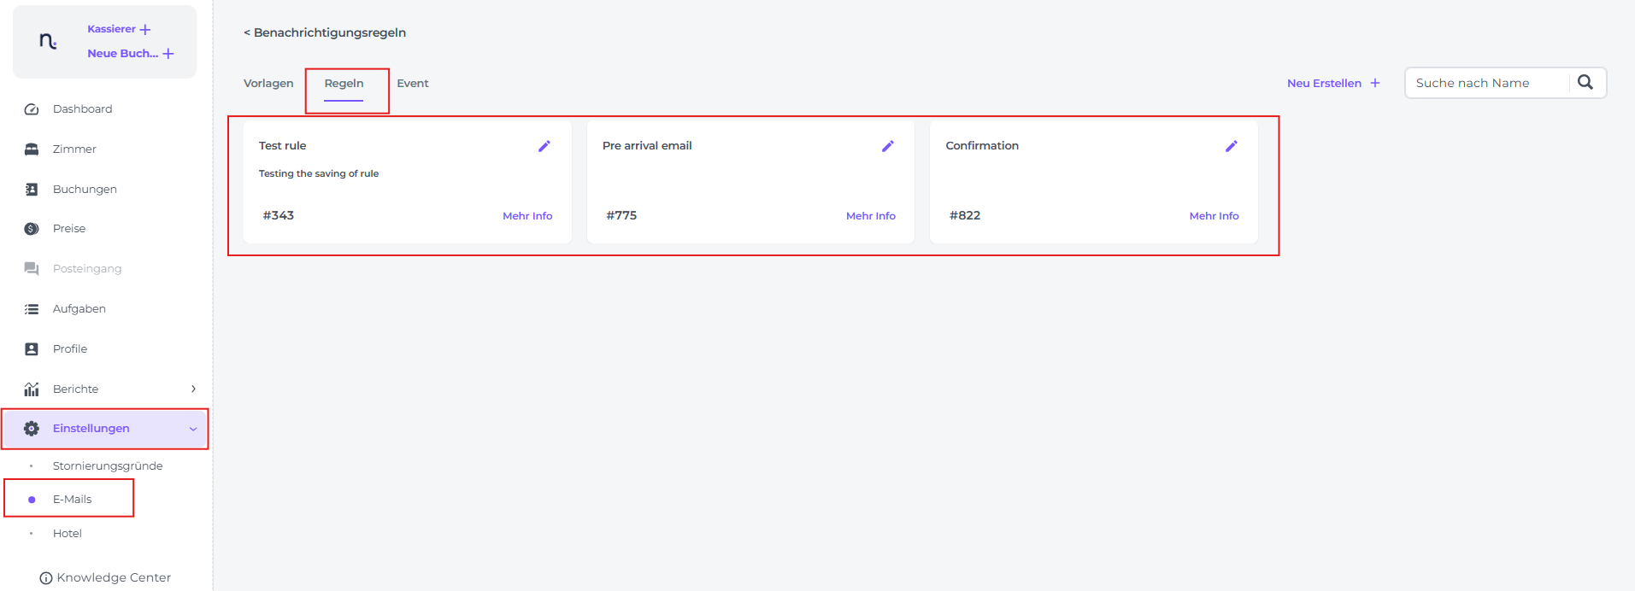Open the Knowledge Center info icon
Screen dimensions: 1635x591
[46, 578]
